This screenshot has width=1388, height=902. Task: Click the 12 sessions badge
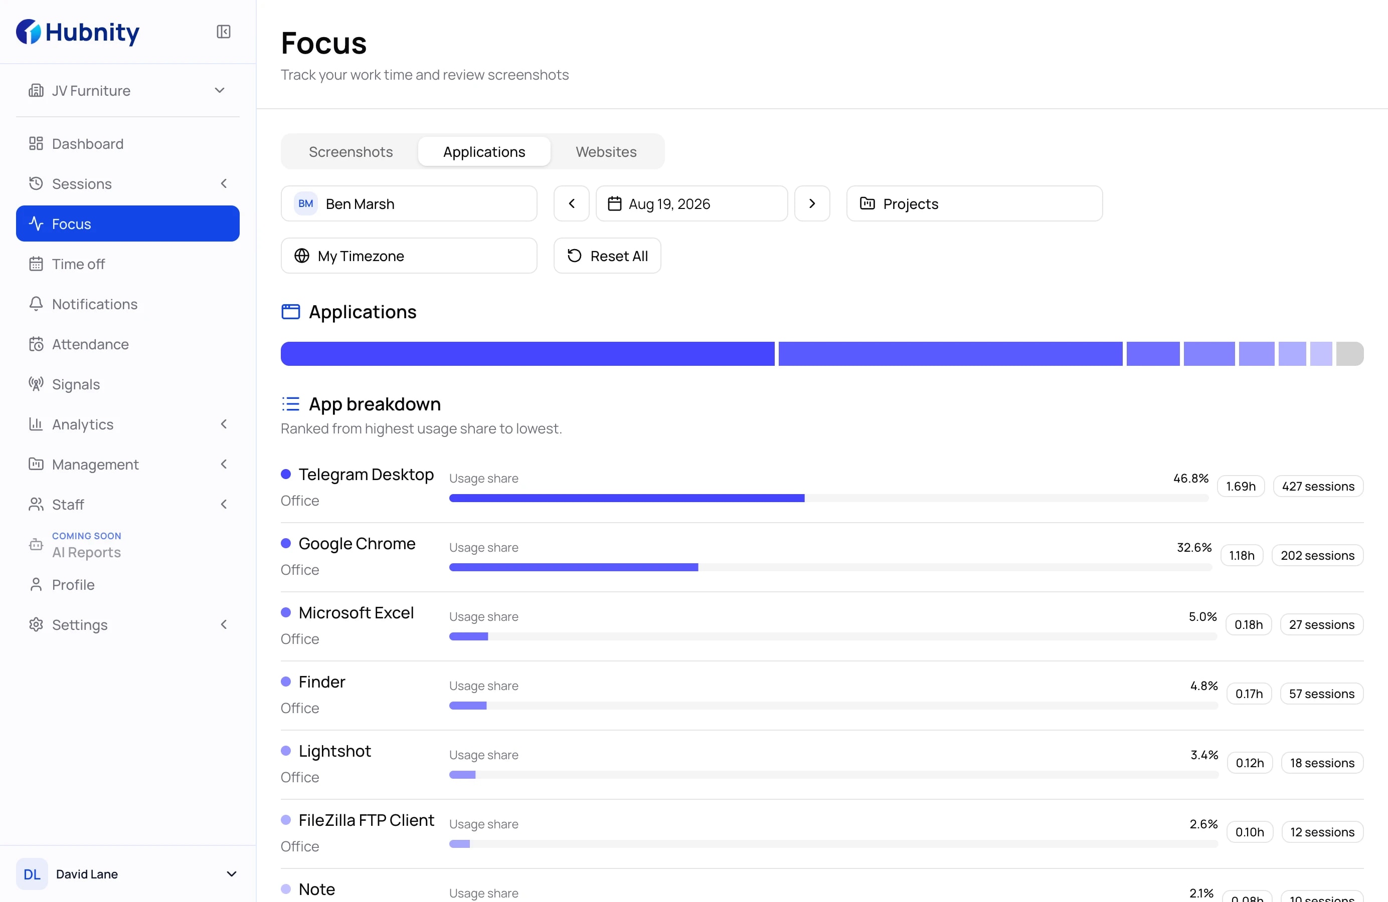(1322, 832)
